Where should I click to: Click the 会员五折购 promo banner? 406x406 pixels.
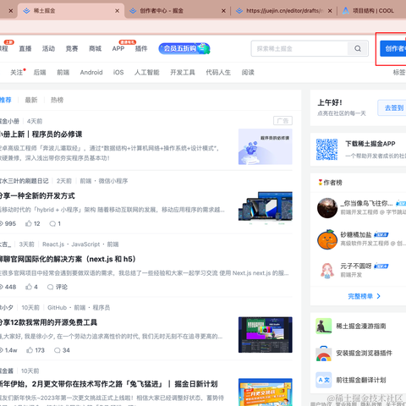click(x=184, y=48)
